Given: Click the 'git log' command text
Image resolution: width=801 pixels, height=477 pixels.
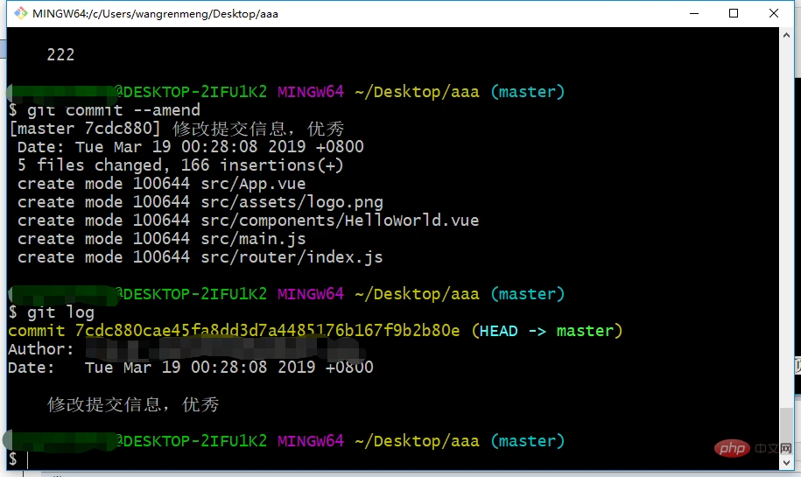Looking at the screenshot, I should [x=60, y=312].
